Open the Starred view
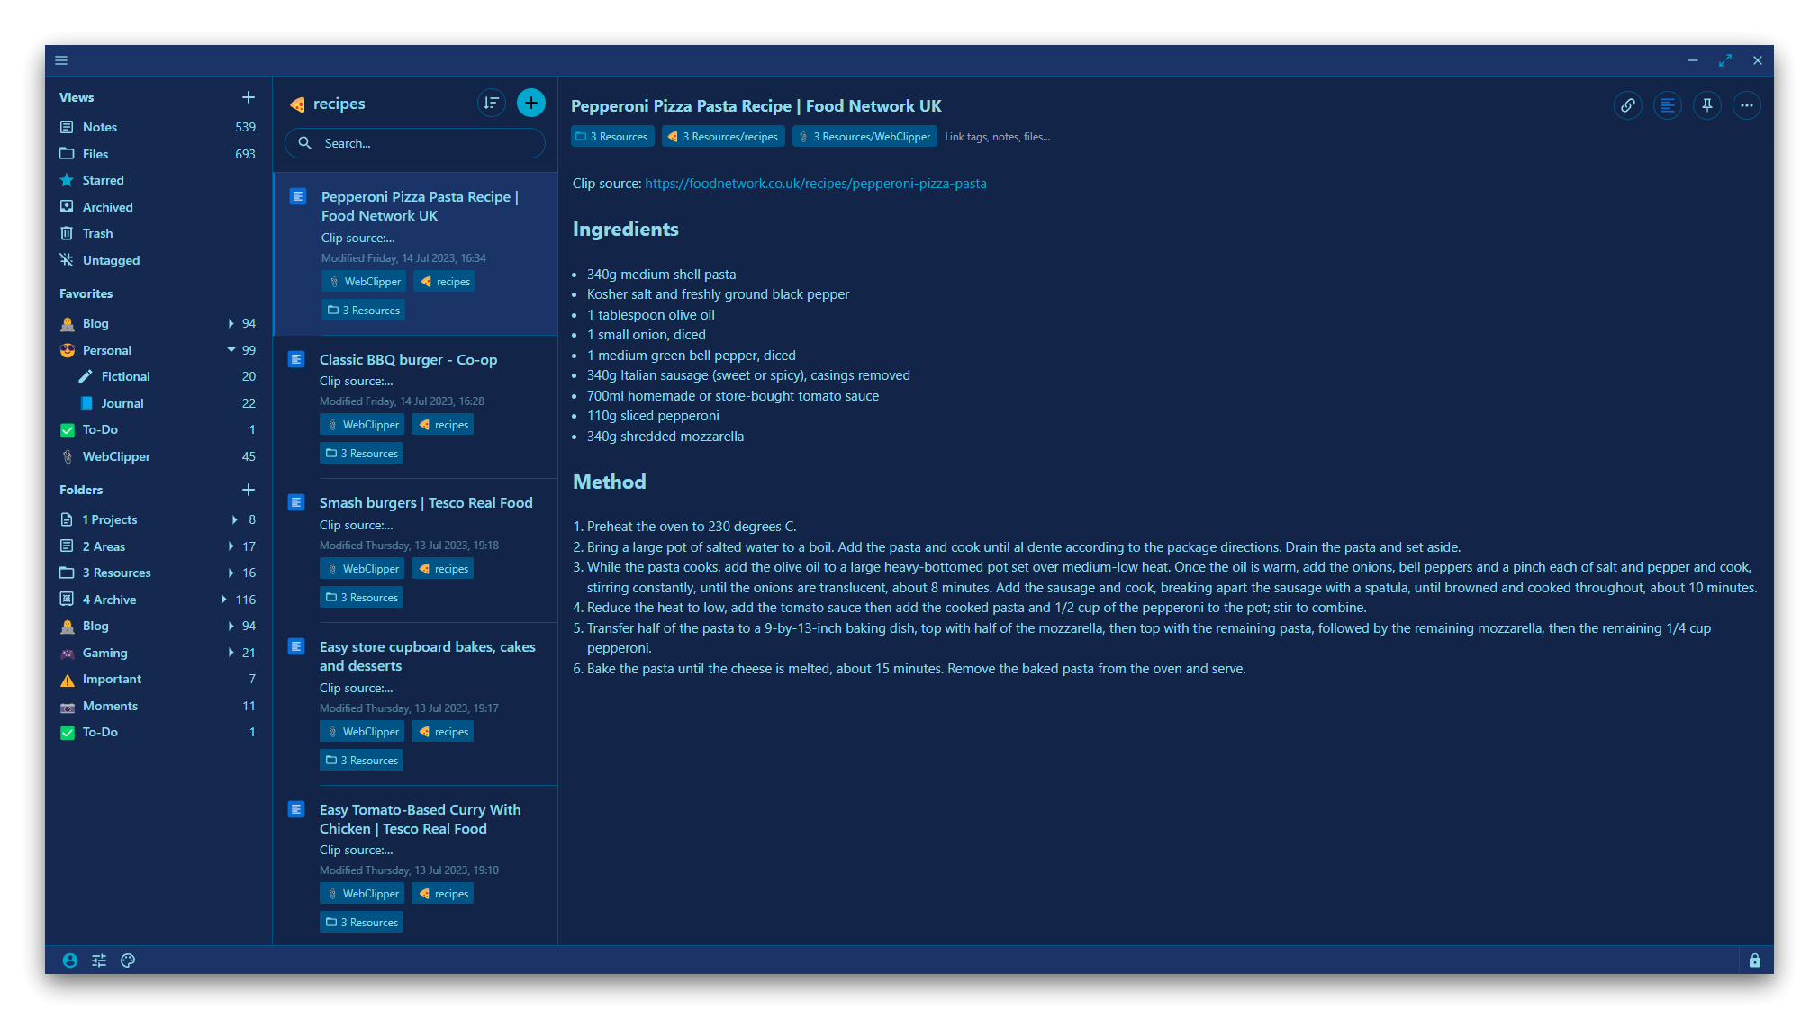This screenshot has width=1819, height=1019. point(103,180)
